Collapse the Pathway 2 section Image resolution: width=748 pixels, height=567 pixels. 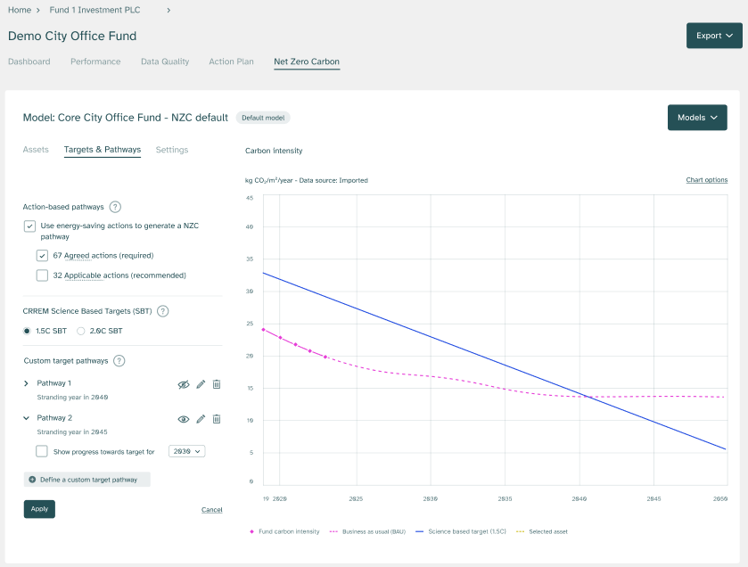coord(26,418)
